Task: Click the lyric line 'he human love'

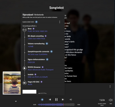Action: click(x=71, y=76)
